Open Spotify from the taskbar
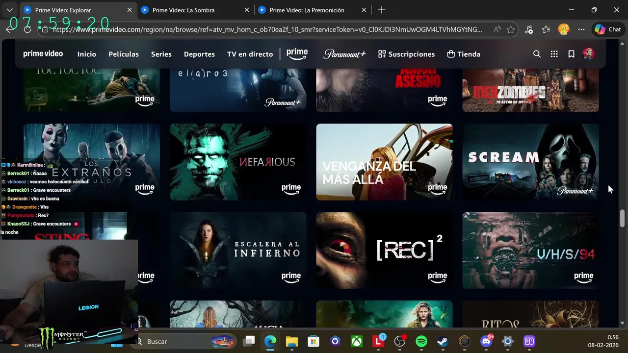Image resolution: width=628 pixels, height=353 pixels. [x=421, y=341]
